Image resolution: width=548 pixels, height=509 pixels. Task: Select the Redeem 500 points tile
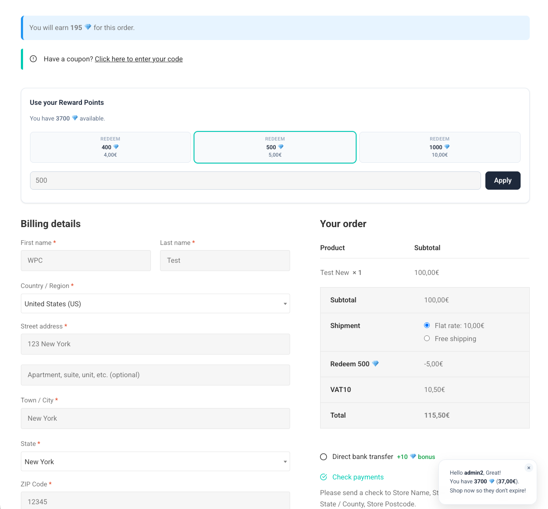pyautogui.click(x=275, y=147)
